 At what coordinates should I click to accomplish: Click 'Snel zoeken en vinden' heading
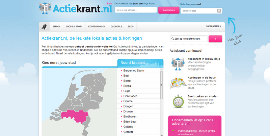pos(203,96)
